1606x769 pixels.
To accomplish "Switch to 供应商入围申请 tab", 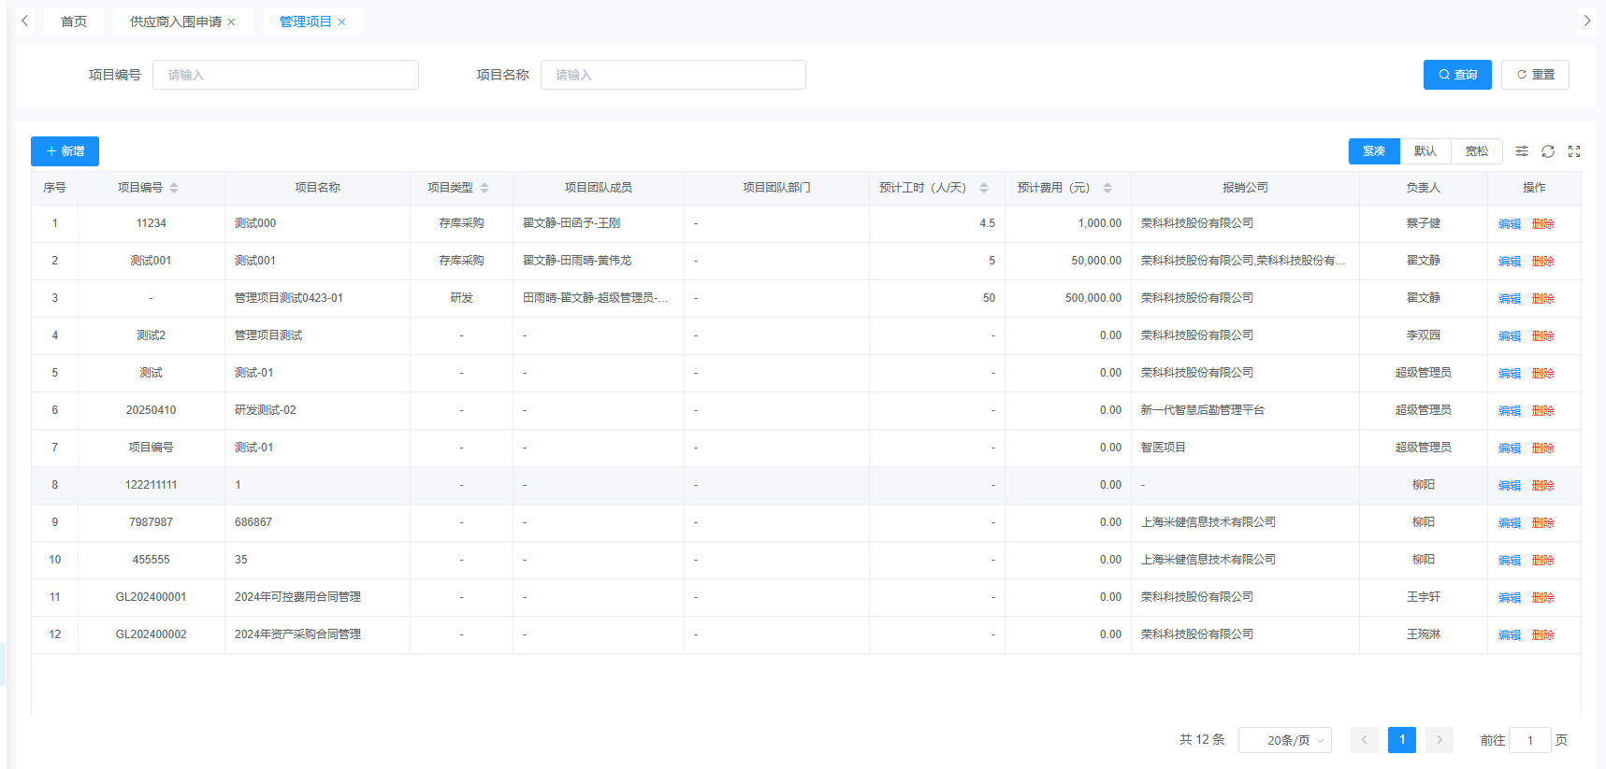I will (x=175, y=21).
